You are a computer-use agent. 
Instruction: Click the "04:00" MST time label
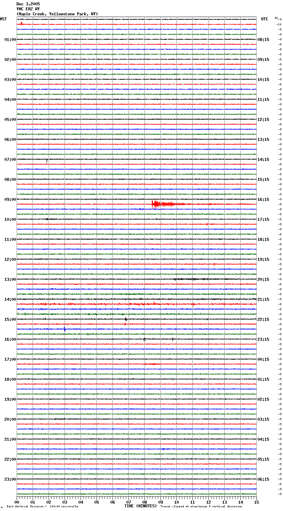click(x=10, y=100)
